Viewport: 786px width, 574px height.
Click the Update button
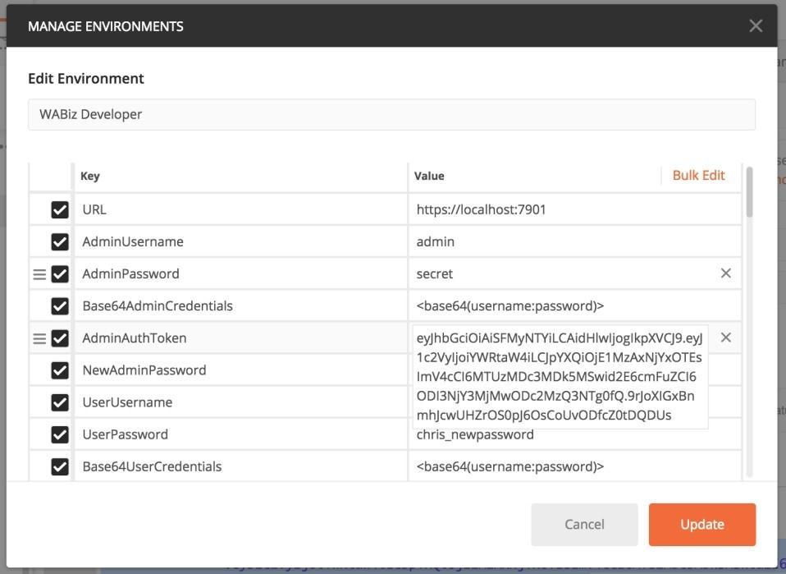[x=701, y=524]
